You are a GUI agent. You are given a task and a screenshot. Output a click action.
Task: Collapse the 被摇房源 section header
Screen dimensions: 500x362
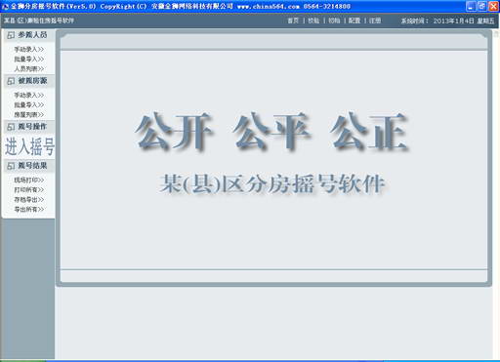(x=28, y=81)
